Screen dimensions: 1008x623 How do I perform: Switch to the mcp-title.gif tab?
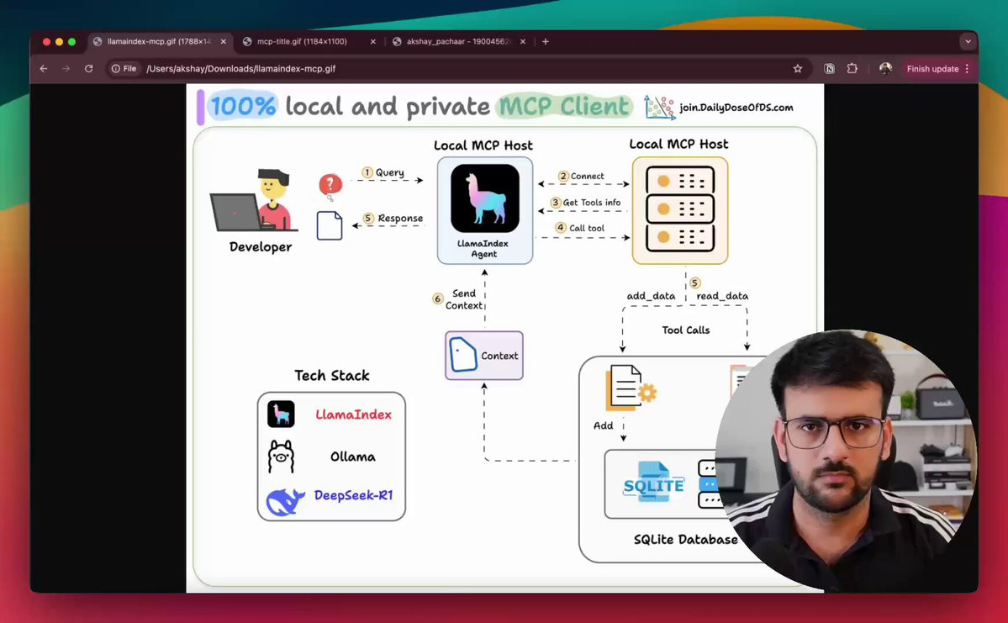click(x=302, y=41)
